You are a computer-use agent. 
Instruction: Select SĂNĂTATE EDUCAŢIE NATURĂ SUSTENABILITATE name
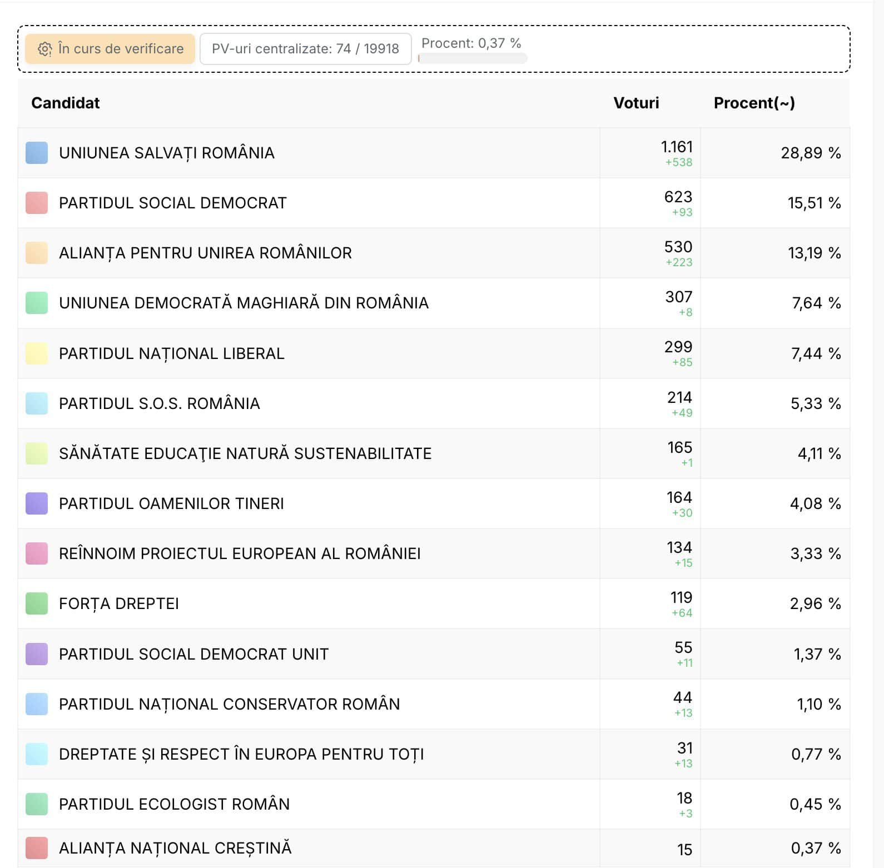point(245,453)
